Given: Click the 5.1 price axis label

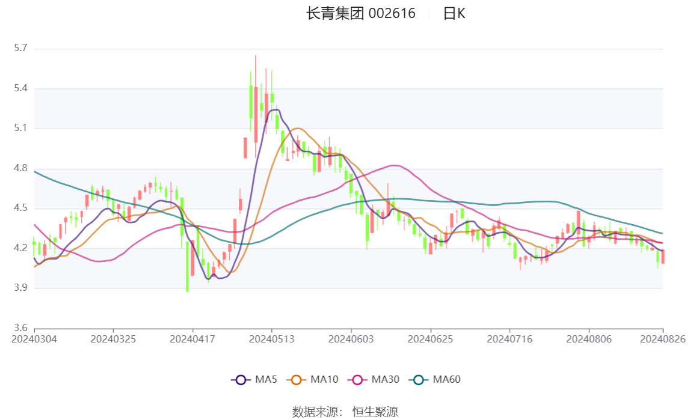Looking at the screenshot, I should (x=20, y=128).
